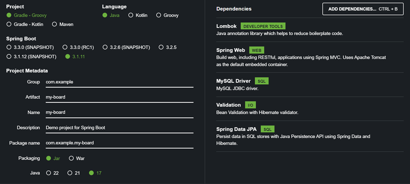Click the WEB tag next to Spring Web

click(257, 50)
